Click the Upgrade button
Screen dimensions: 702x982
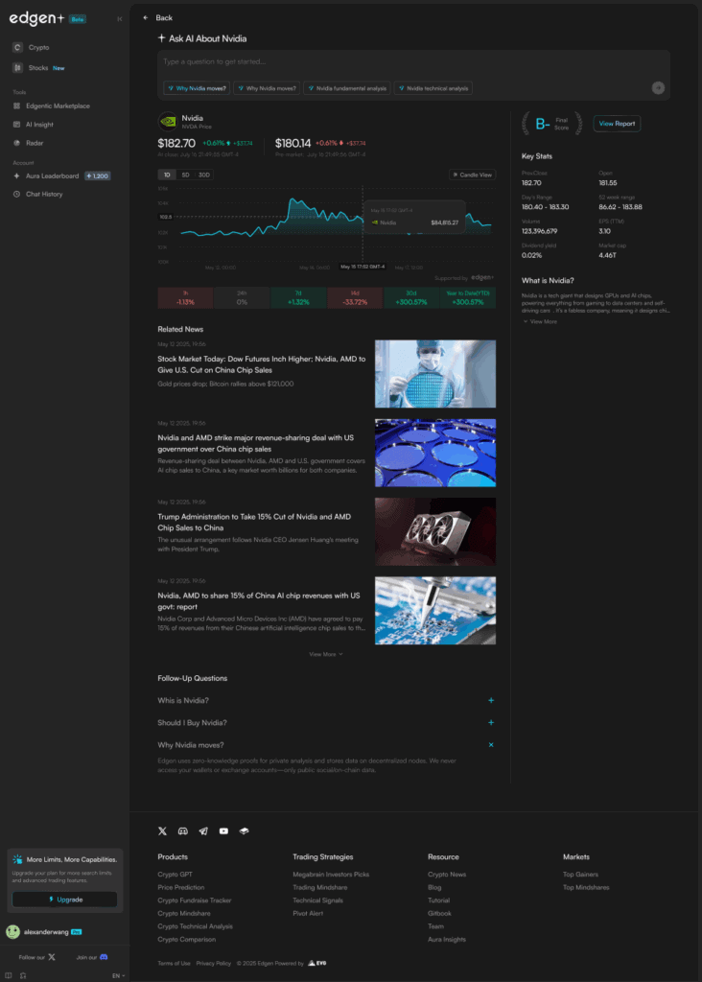[x=64, y=900]
